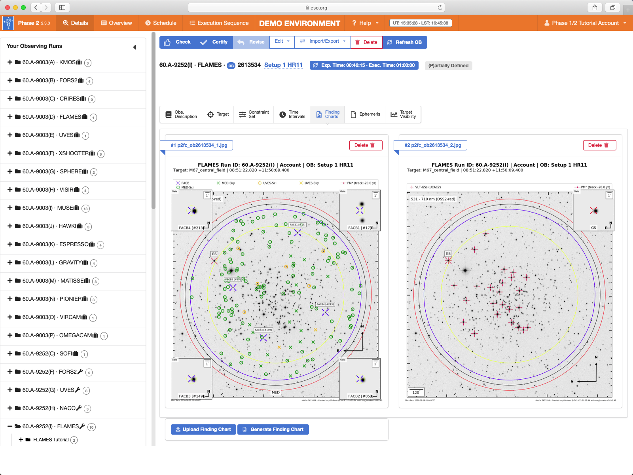Toggle the Safari sidebar icon
Image resolution: width=633 pixels, height=475 pixels.
point(62,8)
